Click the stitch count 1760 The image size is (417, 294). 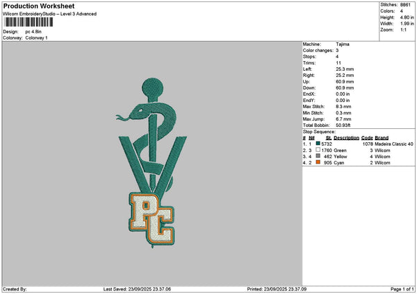(327, 150)
